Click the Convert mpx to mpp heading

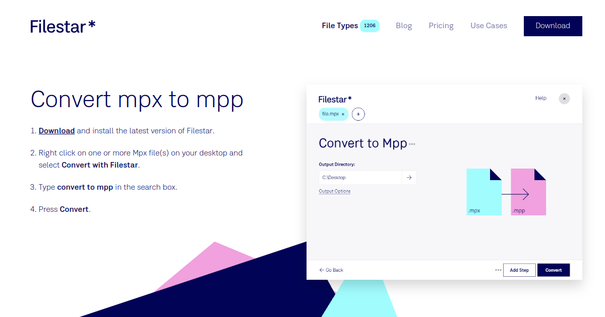tap(137, 100)
